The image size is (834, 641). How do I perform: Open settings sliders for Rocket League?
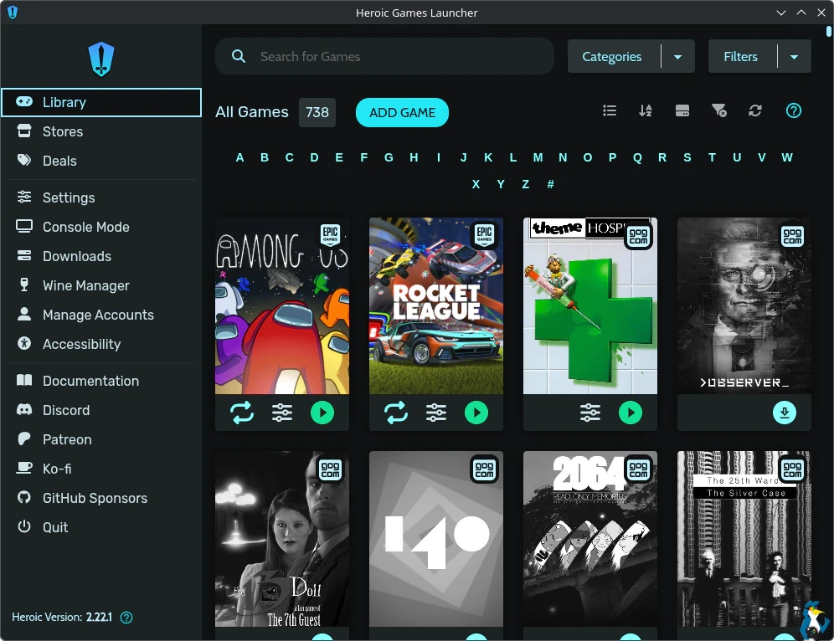point(436,413)
